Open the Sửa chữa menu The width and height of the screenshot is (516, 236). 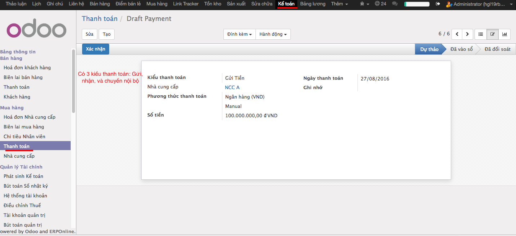pos(262,4)
